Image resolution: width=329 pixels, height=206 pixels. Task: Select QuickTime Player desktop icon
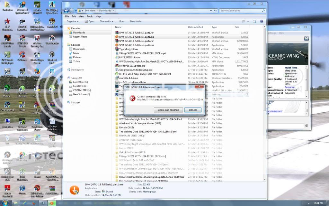(x=37, y=125)
